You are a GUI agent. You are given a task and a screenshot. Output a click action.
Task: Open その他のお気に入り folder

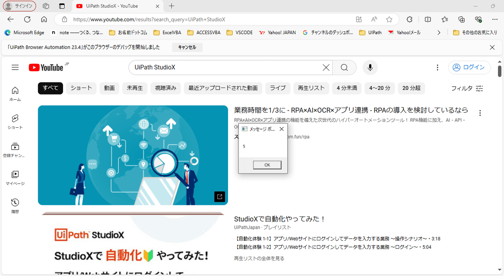(x=475, y=32)
